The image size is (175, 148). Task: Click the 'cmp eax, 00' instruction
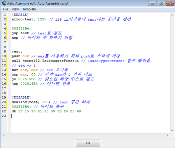click(24, 75)
